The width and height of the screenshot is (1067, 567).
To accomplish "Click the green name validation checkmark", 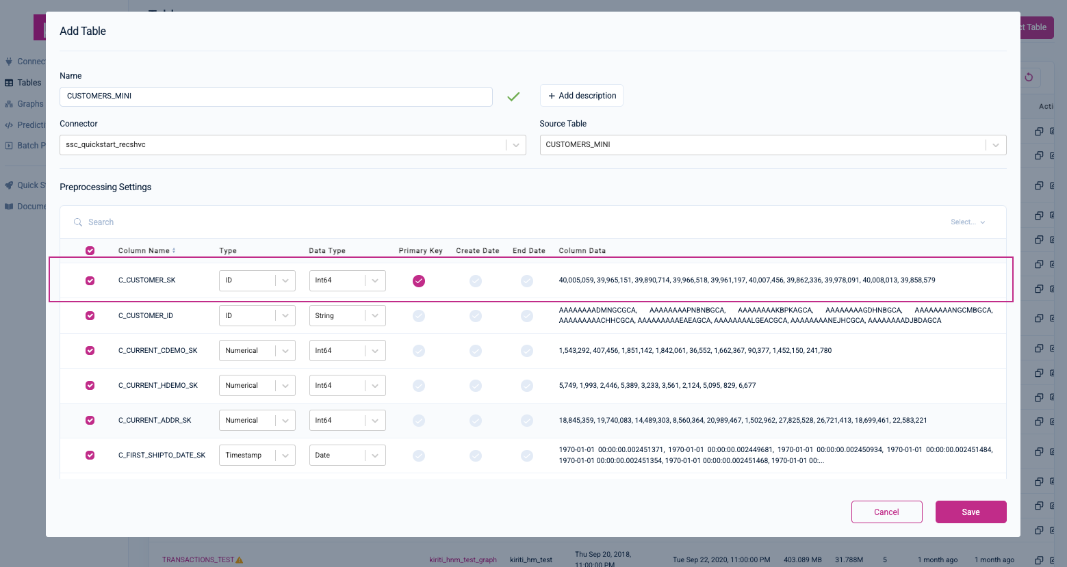I will [513, 96].
